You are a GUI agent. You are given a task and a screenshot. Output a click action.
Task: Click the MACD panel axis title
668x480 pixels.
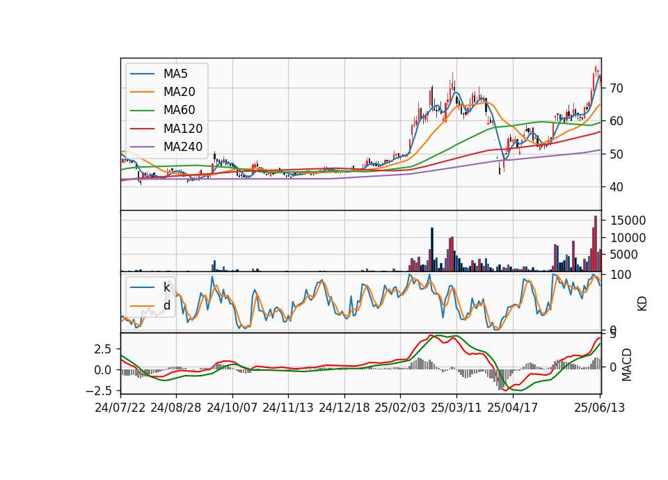627,365
